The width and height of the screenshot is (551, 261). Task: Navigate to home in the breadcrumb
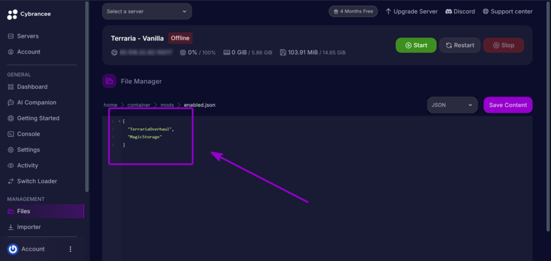[x=110, y=105]
